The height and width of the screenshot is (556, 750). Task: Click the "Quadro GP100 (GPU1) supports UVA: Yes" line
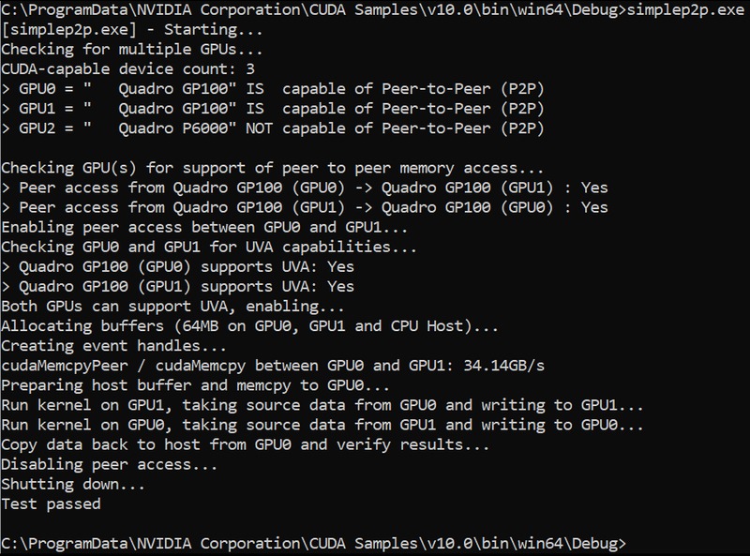(x=178, y=287)
